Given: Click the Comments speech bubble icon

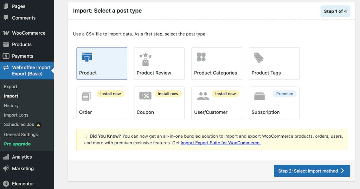Looking at the screenshot, I should (x=6, y=18).
